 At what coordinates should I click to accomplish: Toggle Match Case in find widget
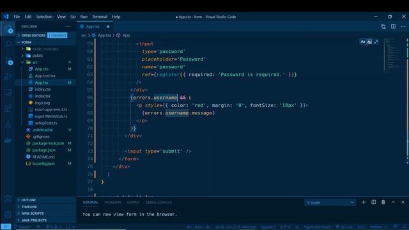point(363,42)
